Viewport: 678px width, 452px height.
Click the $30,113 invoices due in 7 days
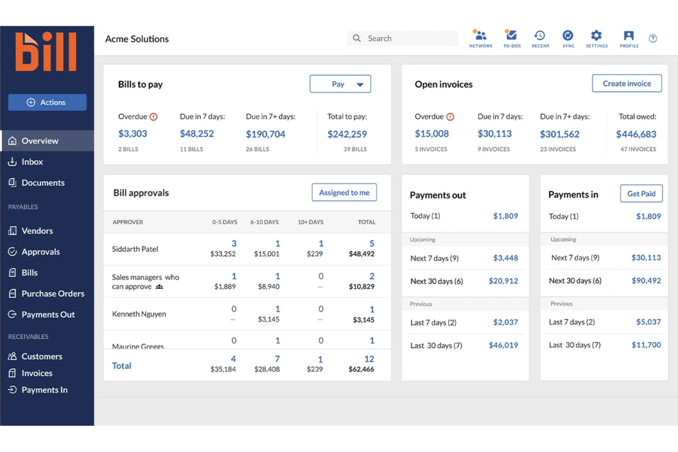click(495, 134)
